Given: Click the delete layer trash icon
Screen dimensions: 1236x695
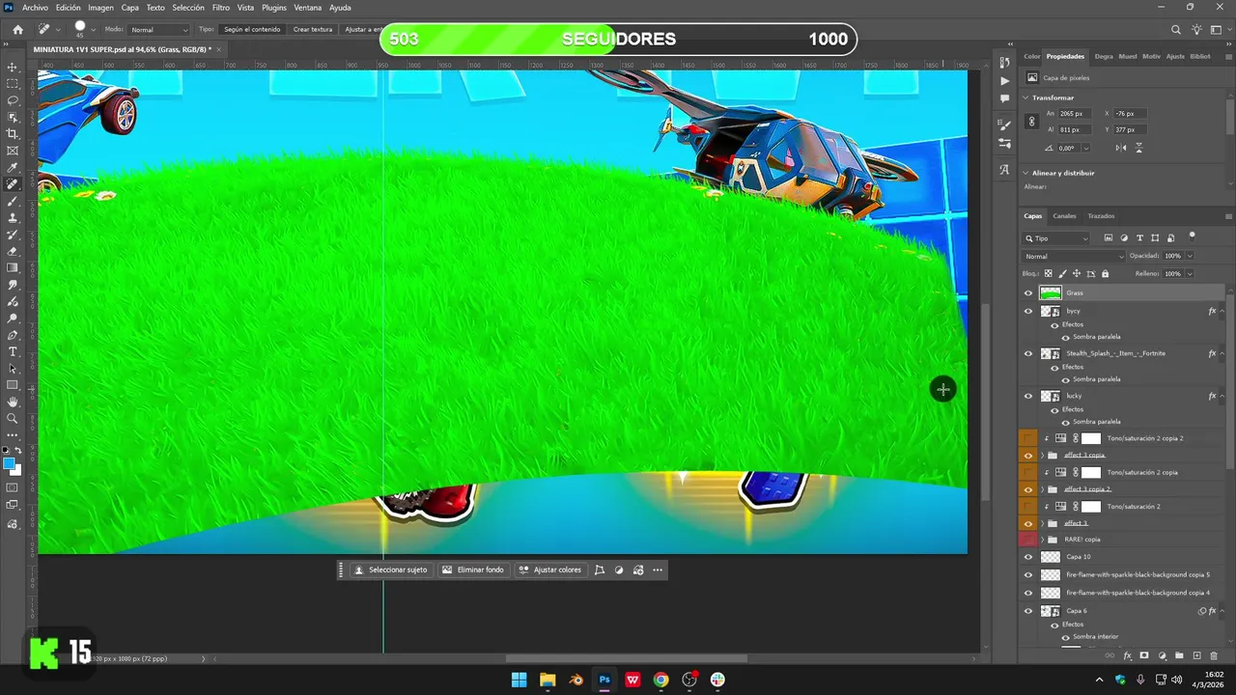Looking at the screenshot, I should (x=1215, y=655).
